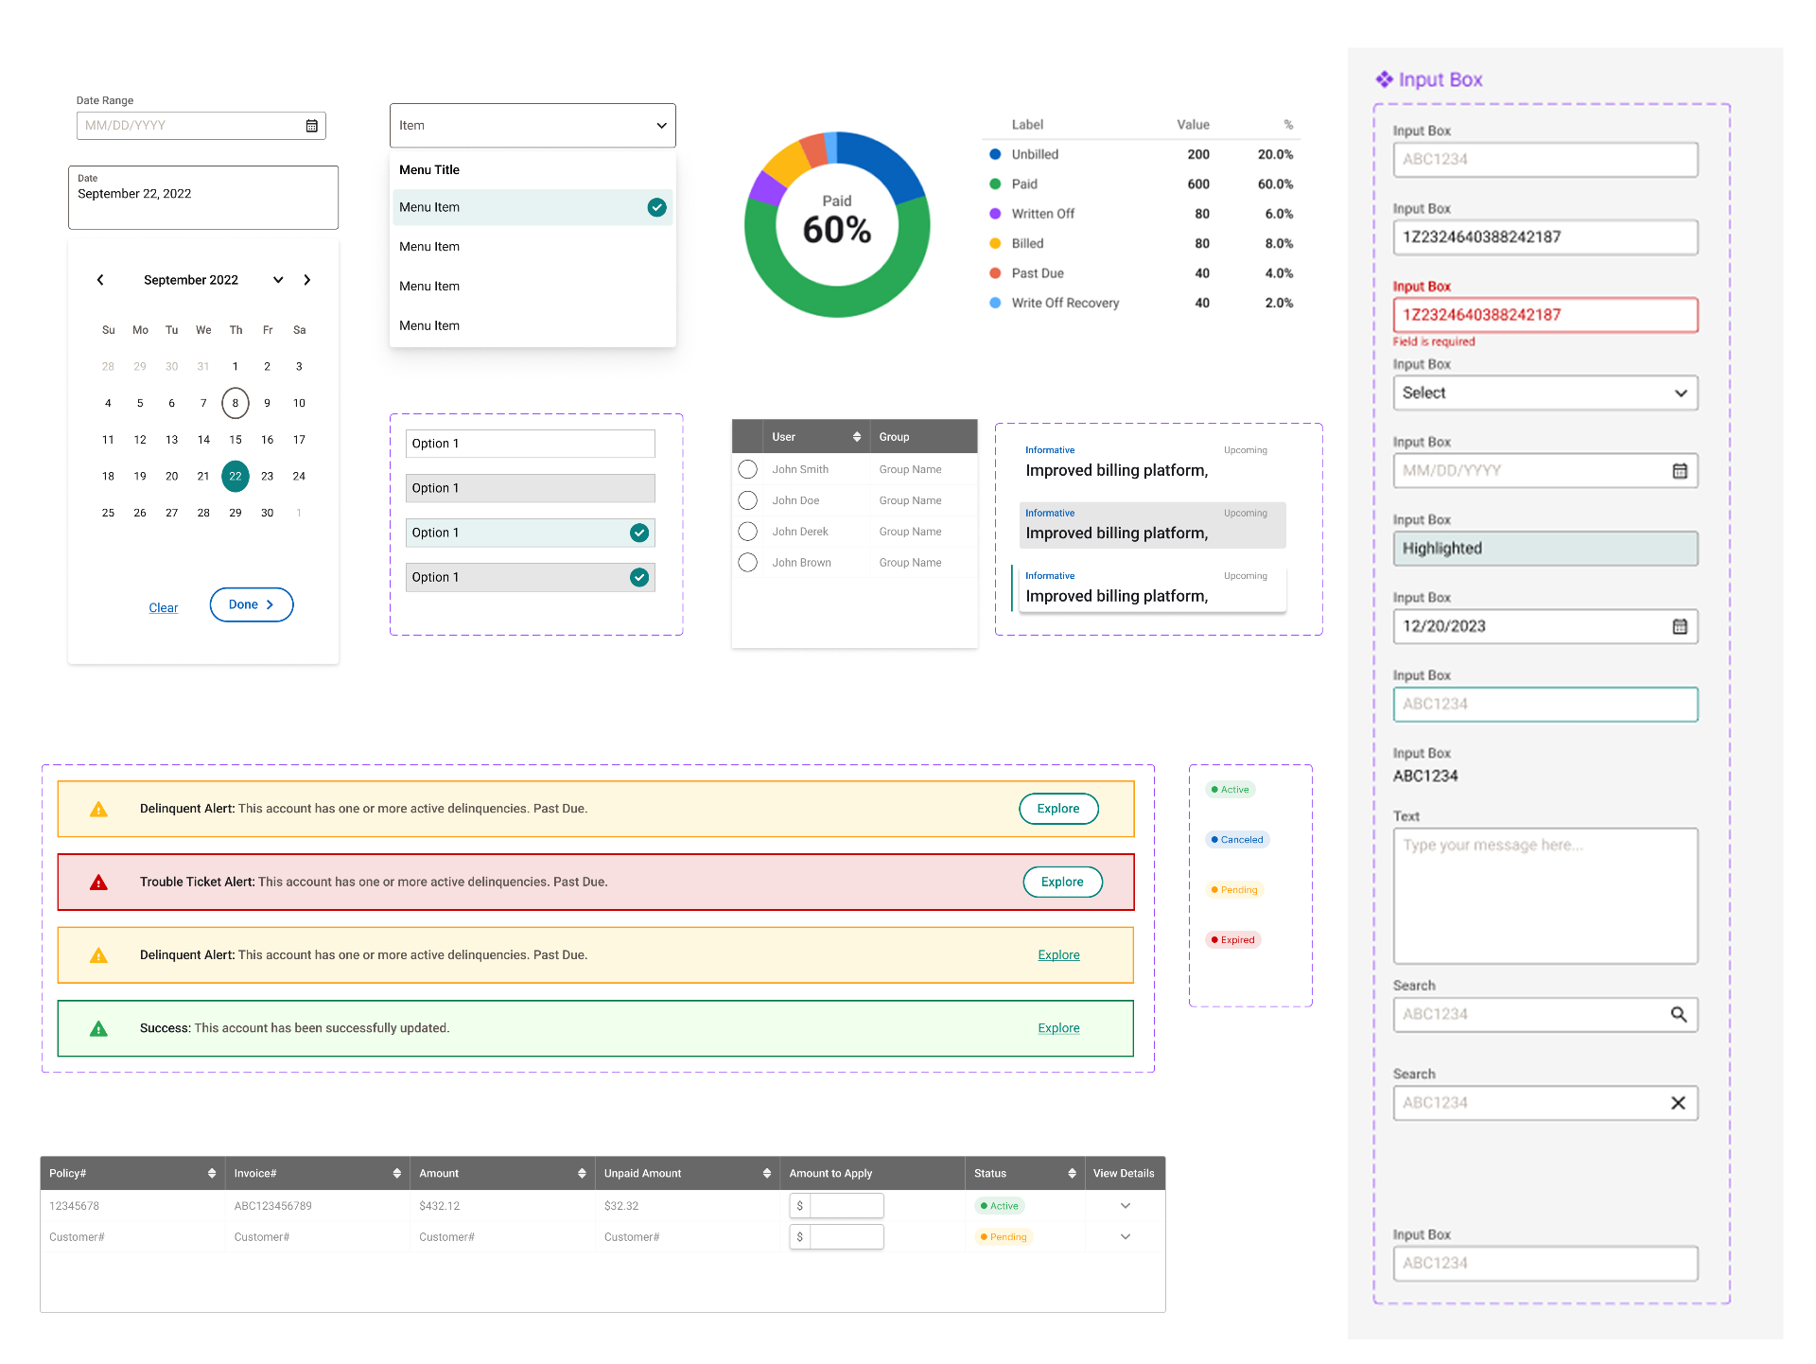Open the Select dropdown in Input Box panel
The height and width of the screenshot is (1364, 1816).
coord(1545,393)
